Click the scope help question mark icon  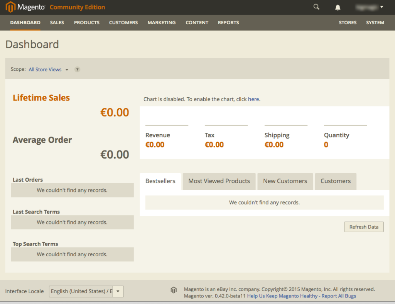(77, 69)
